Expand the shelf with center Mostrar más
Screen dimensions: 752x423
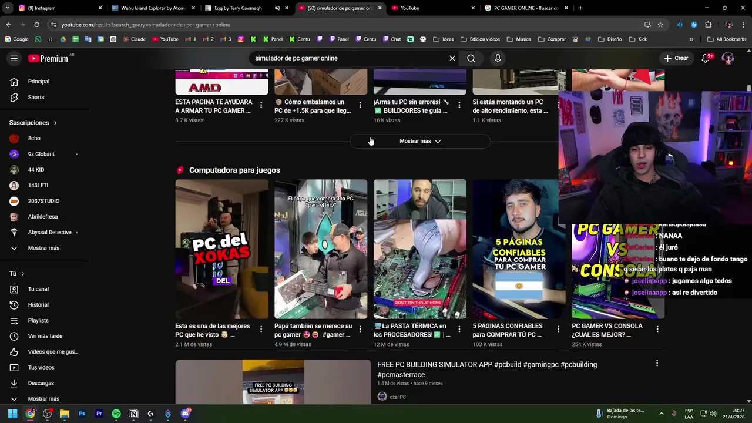[420, 141]
